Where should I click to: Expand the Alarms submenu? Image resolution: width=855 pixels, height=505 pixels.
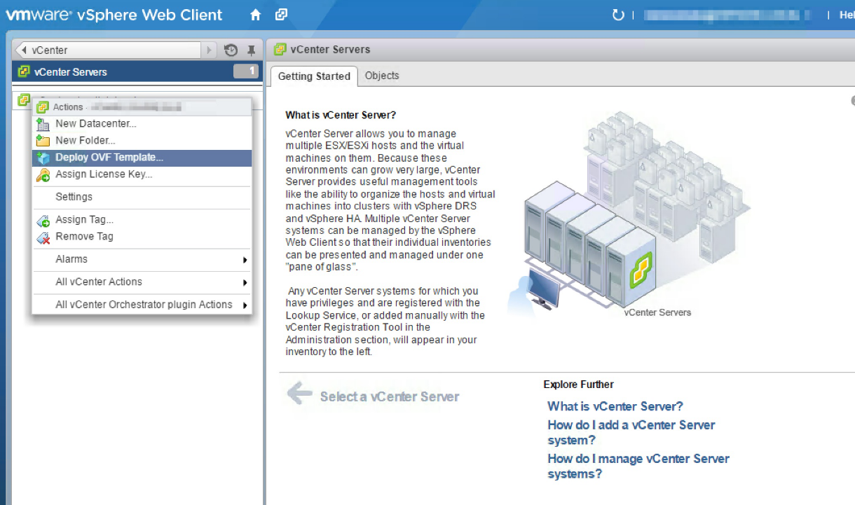(x=142, y=259)
